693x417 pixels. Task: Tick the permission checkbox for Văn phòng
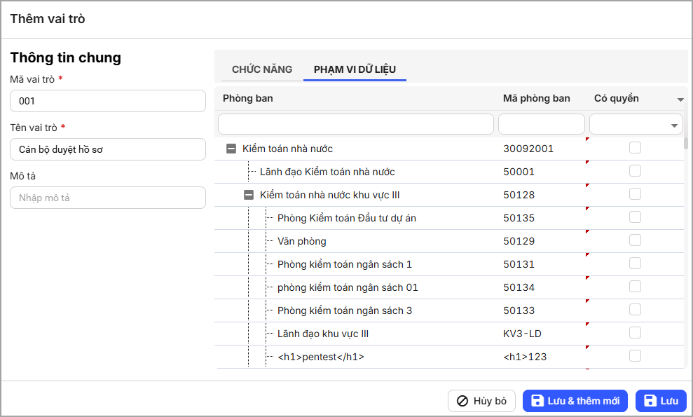click(x=635, y=240)
